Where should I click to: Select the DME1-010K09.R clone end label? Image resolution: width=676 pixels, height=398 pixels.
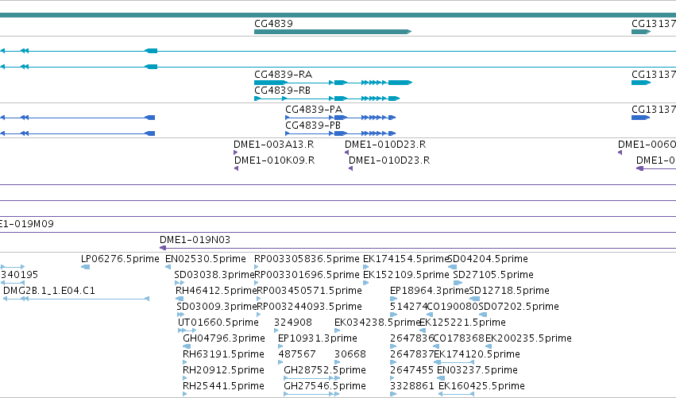coord(275,160)
